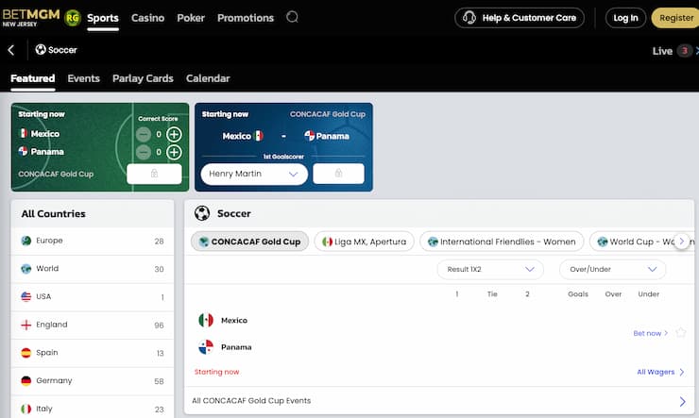
Task: Select the World globe icon
Action: pyautogui.click(x=26, y=269)
